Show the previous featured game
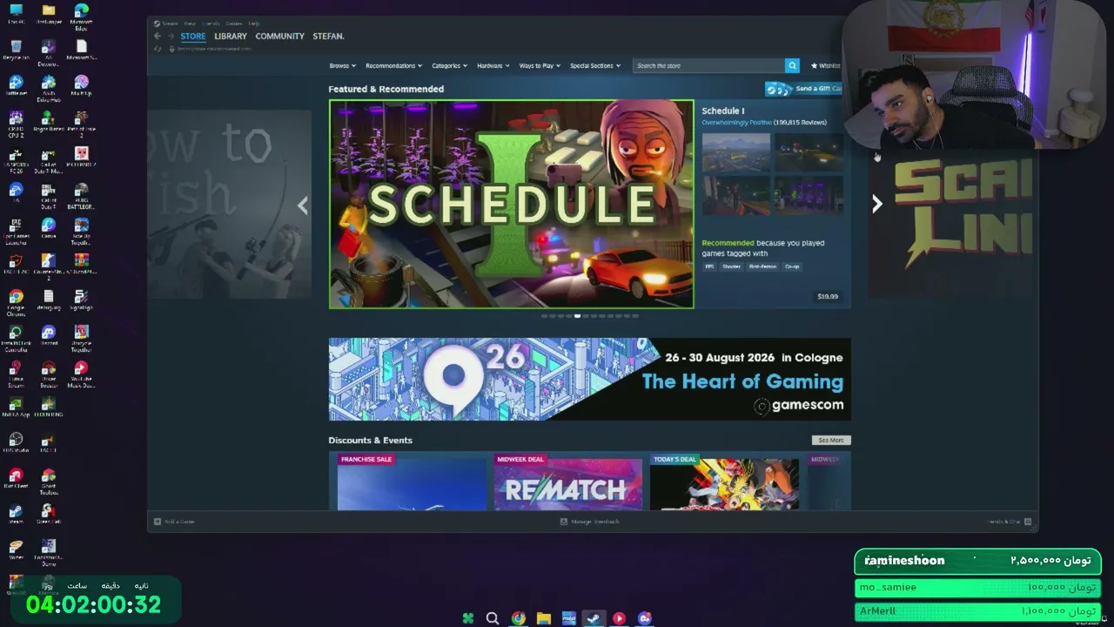This screenshot has width=1114, height=627. click(303, 205)
